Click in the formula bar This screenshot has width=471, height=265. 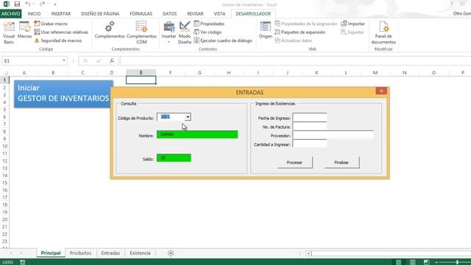coord(295,60)
